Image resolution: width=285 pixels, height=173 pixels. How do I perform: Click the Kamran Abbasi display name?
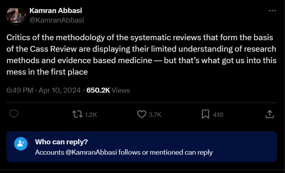[x=56, y=11]
